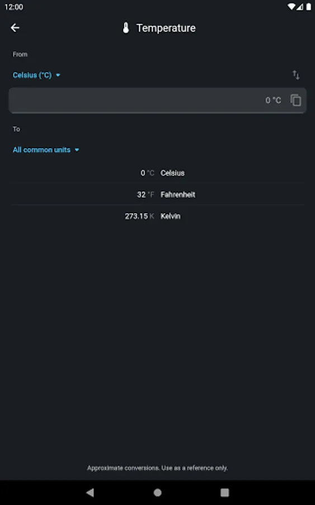Click the thermometer icon beside Temperature
The width and height of the screenshot is (315, 505).
click(x=126, y=28)
